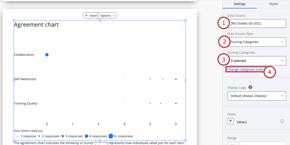This screenshot has width=290, height=145.
Task: Click the large Collaboration data point
Action: click(47, 55)
